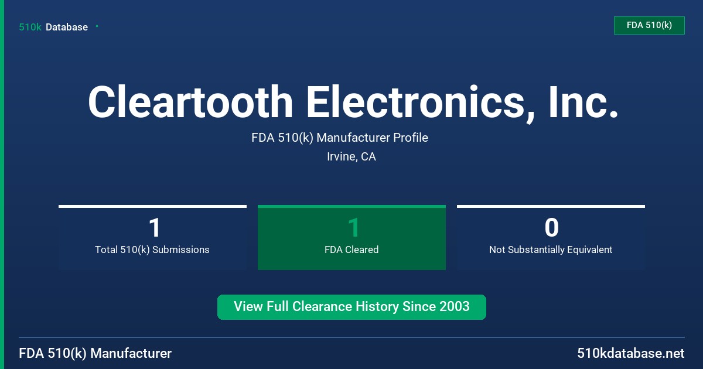This screenshot has height=369, width=703.
Task: Click the Irvine, CA location text
Action: coord(351,157)
